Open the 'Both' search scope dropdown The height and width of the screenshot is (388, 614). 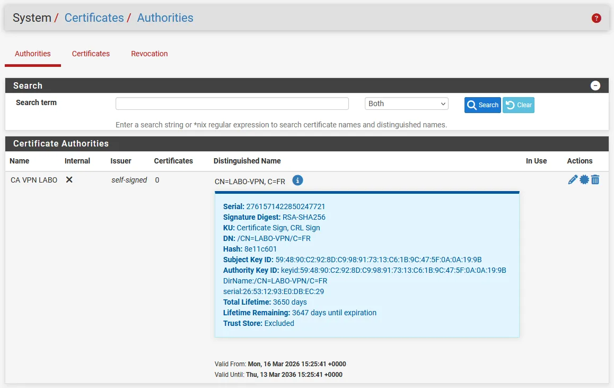pyautogui.click(x=406, y=104)
